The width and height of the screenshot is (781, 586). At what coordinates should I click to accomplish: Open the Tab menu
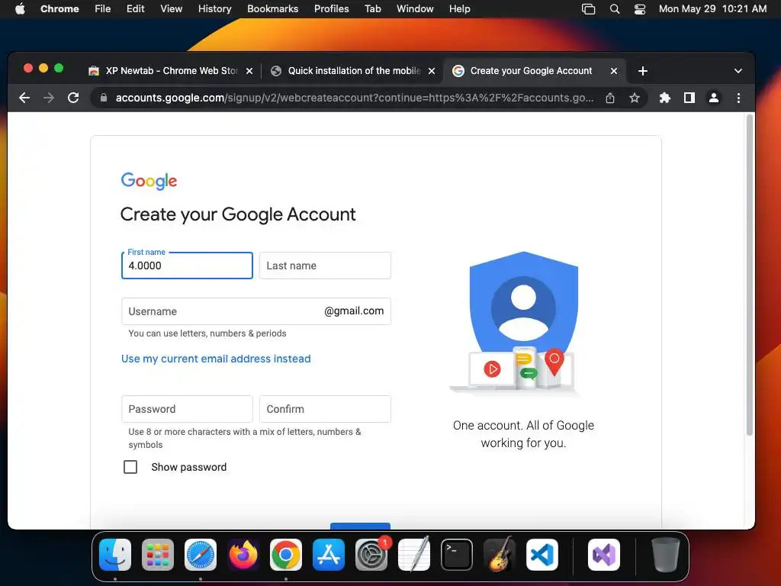click(x=372, y=9)
